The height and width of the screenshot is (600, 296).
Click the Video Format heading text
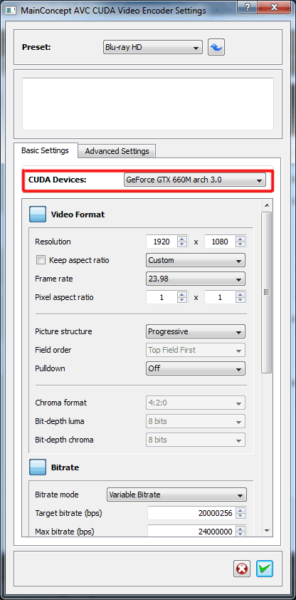78,214
